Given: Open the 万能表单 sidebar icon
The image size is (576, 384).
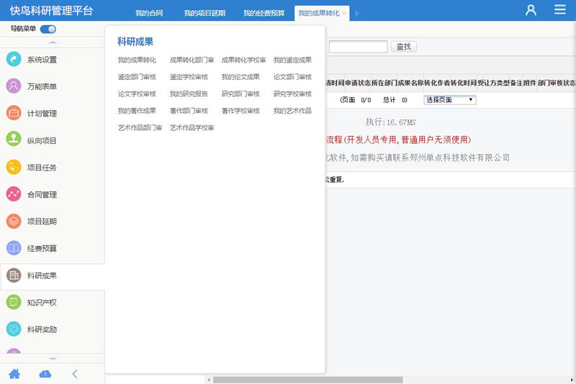Looking at the screenshot, I should (x=14, y=86).
